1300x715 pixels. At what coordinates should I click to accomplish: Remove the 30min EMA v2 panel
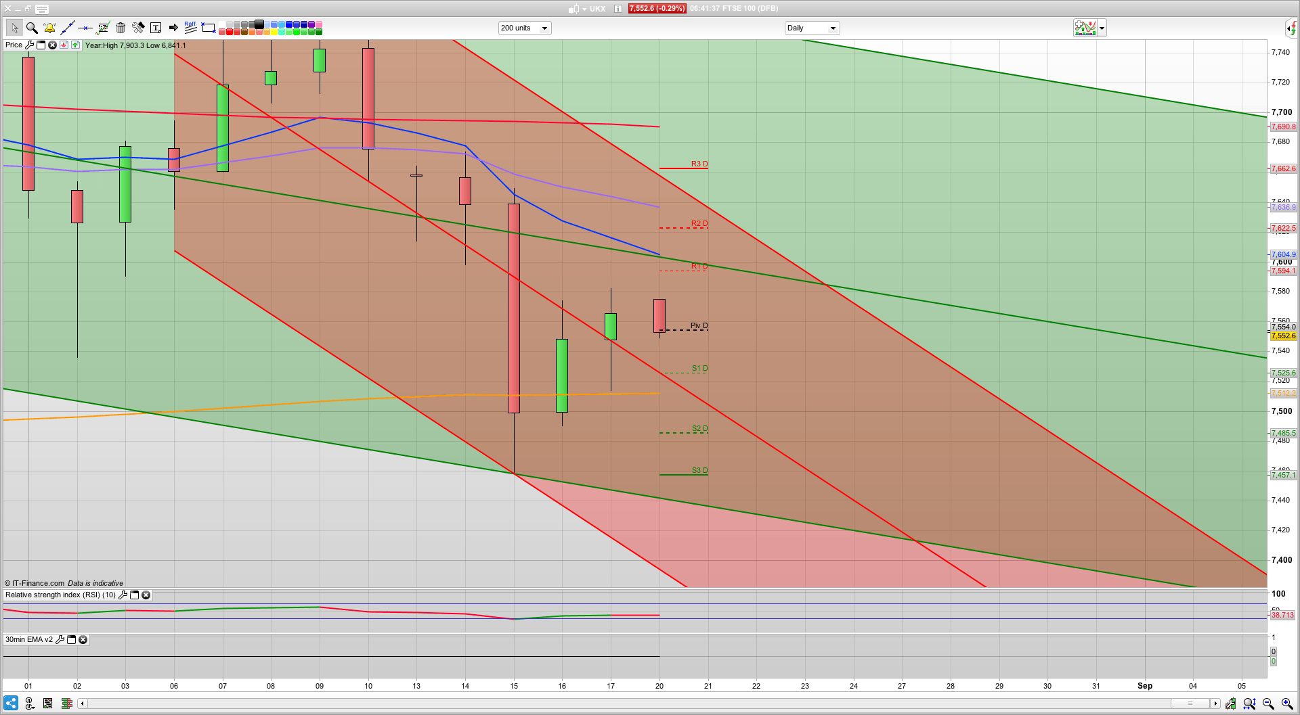point(83,639)
